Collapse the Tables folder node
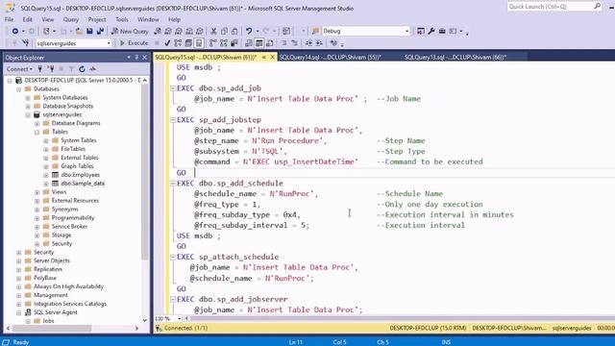The image size is (615, 346). click(37, 132)
